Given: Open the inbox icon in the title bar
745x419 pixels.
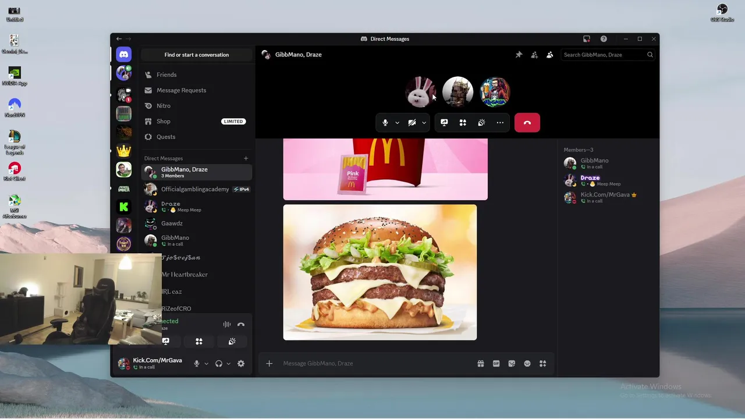Looking at the screenshot, I should pos(587,39).
